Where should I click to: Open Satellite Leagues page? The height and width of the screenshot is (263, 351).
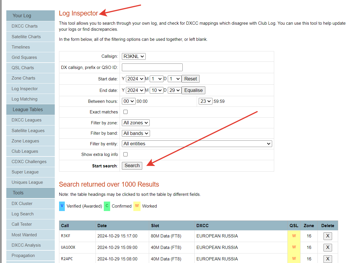[30, 131]
